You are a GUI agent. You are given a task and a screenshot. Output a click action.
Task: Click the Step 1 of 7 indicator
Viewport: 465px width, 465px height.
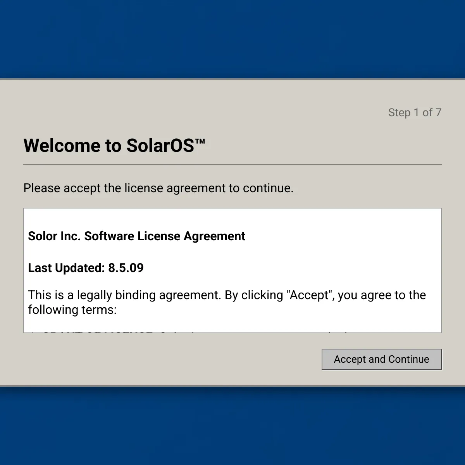pyautogui.click(x=415, y=112)
